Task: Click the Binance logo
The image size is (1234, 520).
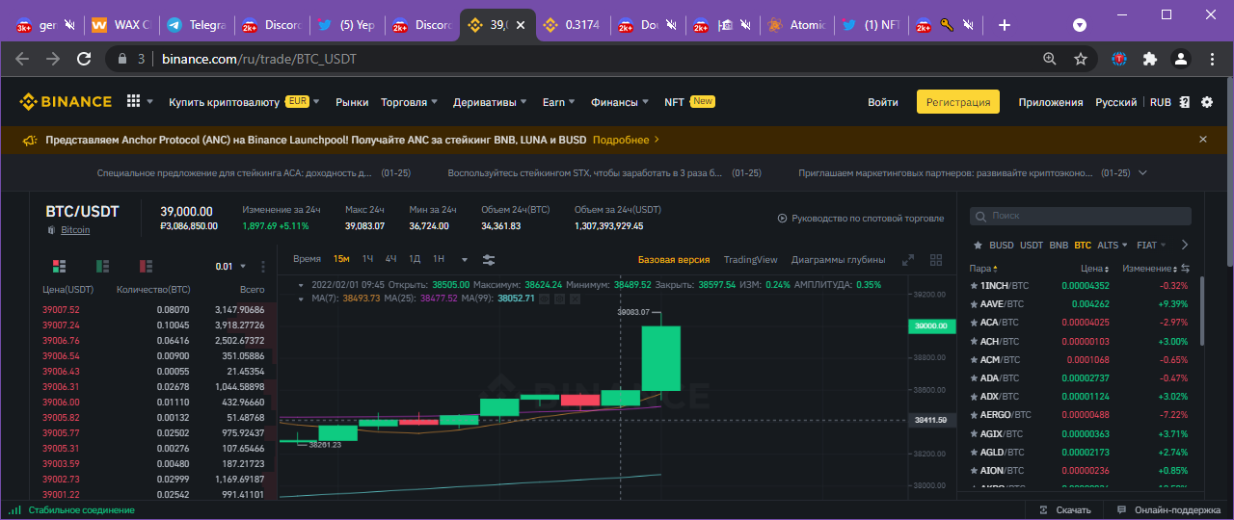Action: [x=67, y=101]
